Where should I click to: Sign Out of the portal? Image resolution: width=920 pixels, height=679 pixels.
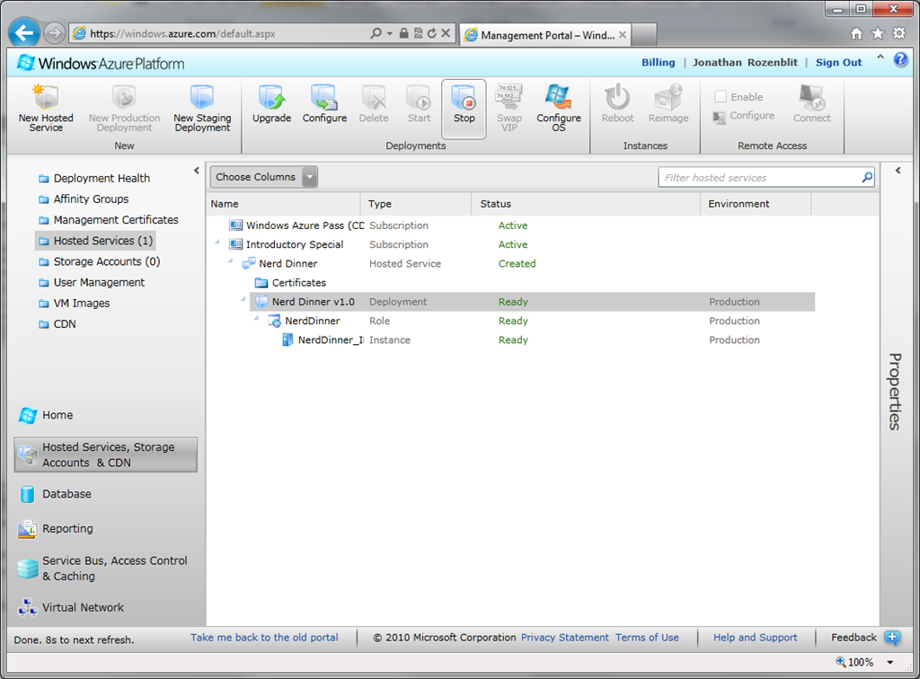pyautogui.click(x=838, y=62)
